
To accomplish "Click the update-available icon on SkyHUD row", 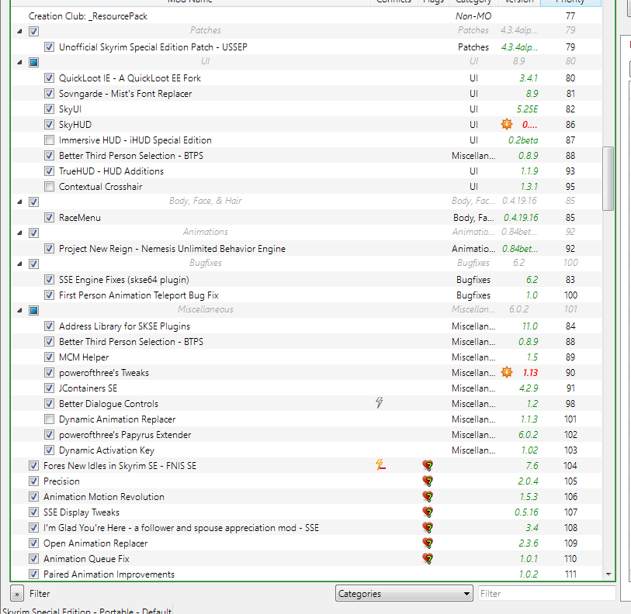I will point(507,124).
